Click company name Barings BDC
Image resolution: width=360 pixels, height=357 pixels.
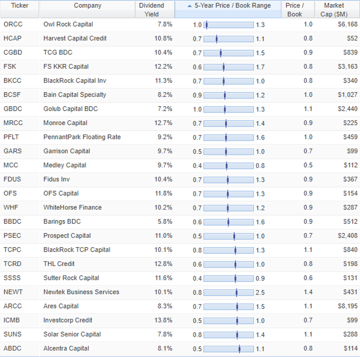click(62, 222)
